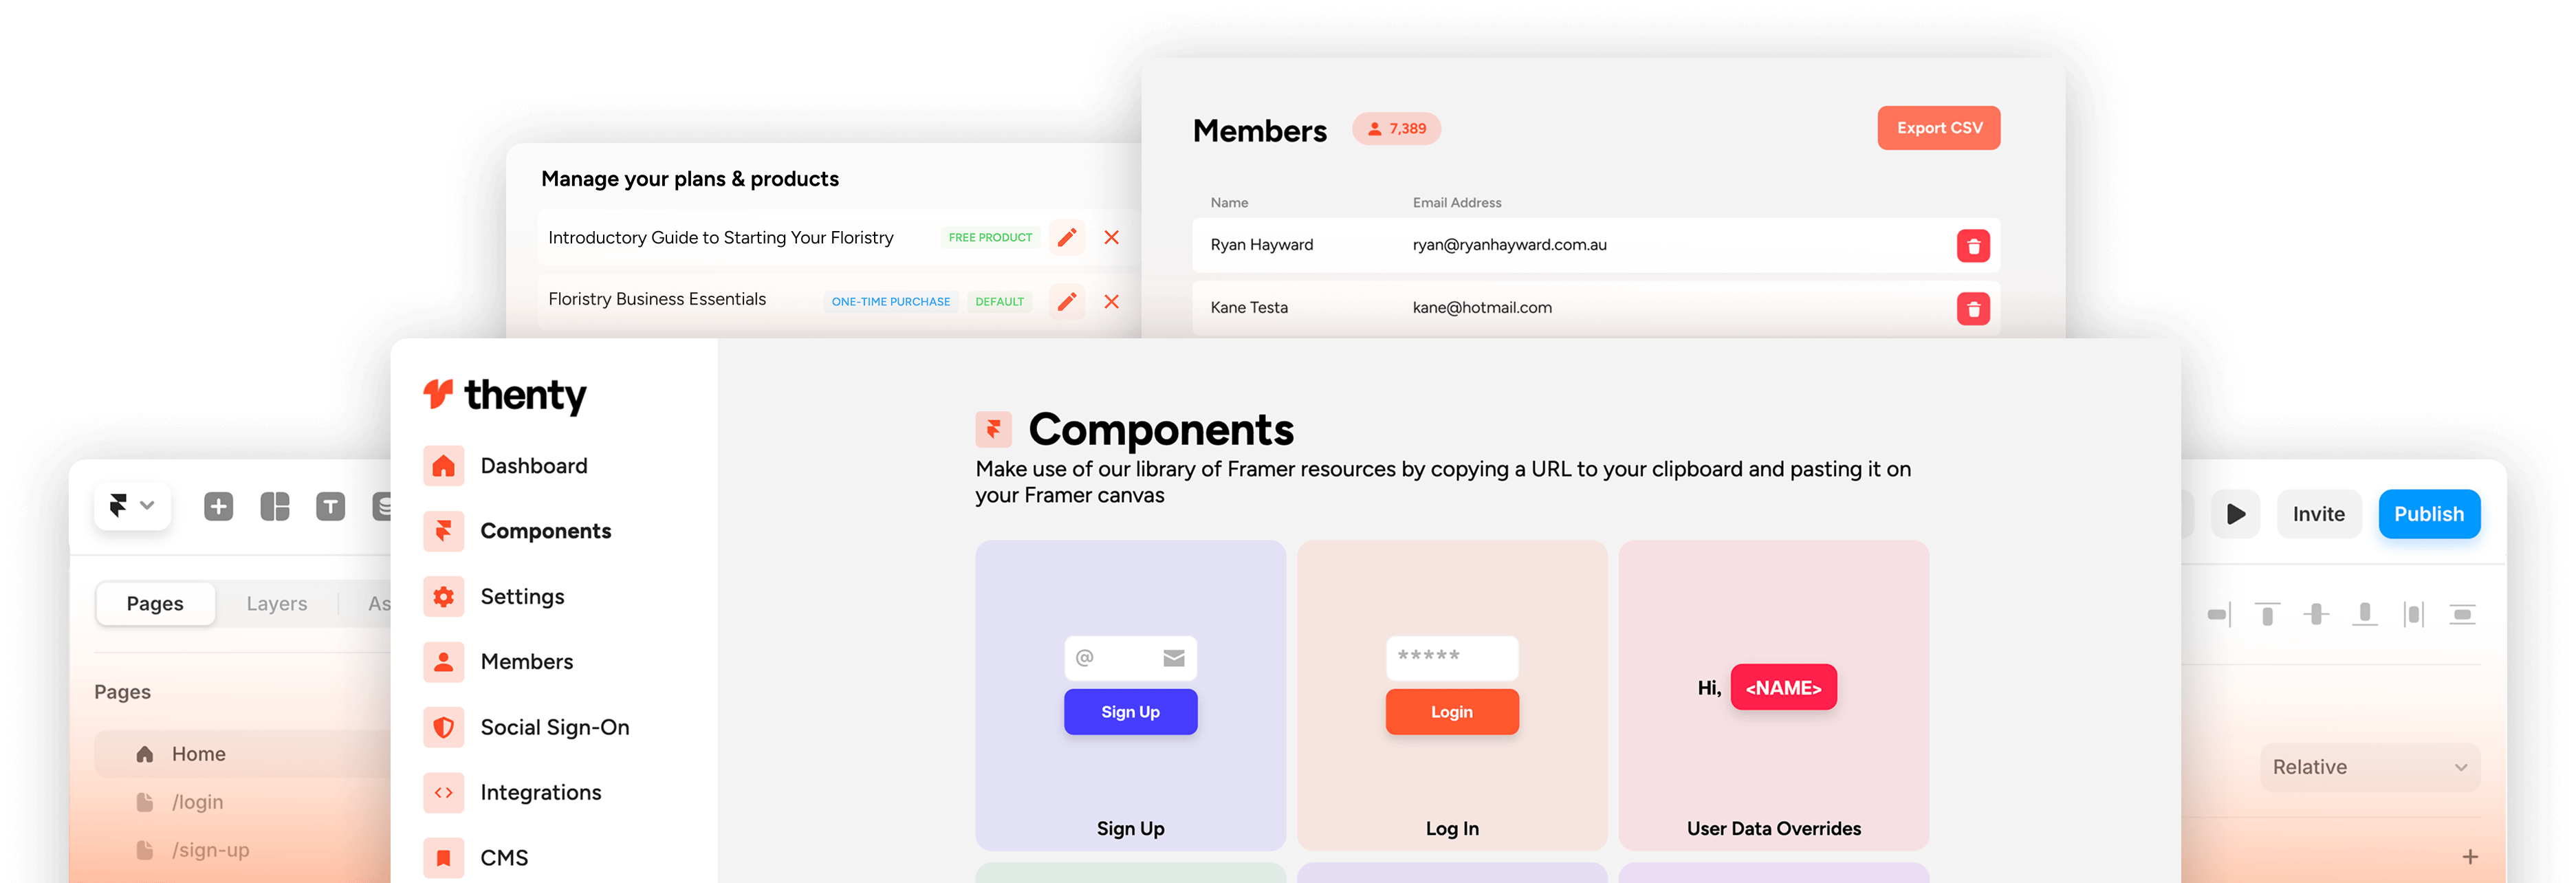The image size is (2576, 883).
Task: Click the layout grid icon in Framer toolbar
Action: point(275,507)
